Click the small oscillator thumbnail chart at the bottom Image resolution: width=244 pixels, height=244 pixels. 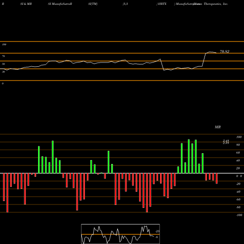(121, 234)
